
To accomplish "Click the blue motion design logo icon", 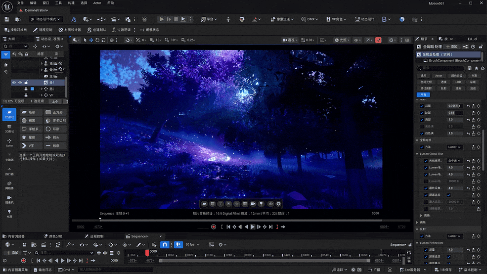I will [74, 19].
